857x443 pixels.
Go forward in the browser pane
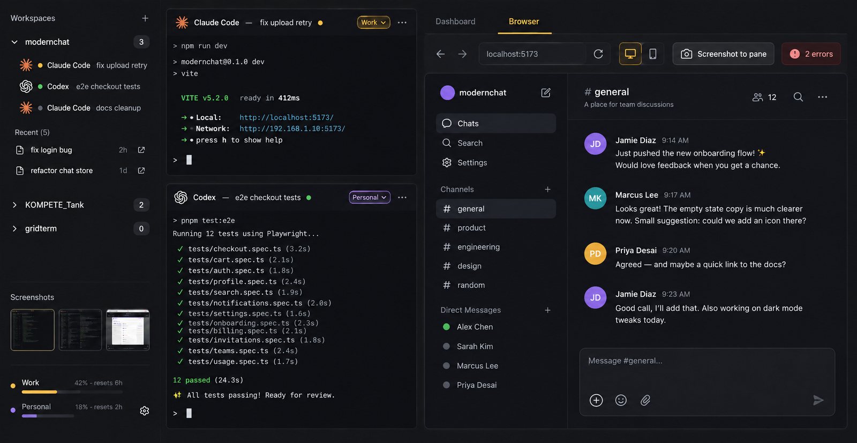(x=462, y=54)
